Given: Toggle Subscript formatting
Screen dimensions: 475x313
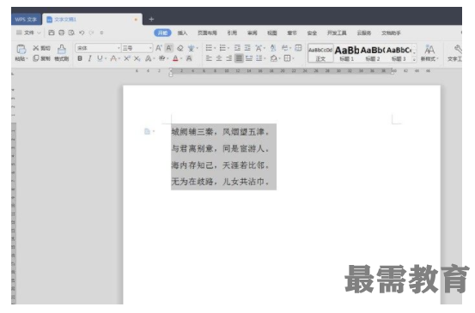Looking at the screenshot, I should point(137,58).
